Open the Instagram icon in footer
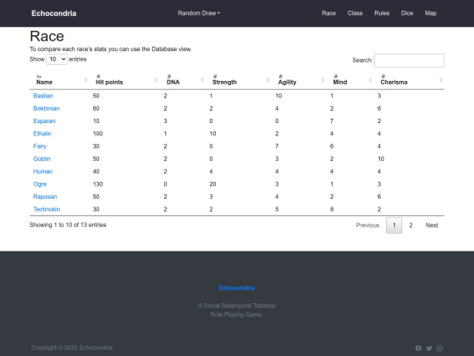The image size is (474, 356). coord(440,348)
